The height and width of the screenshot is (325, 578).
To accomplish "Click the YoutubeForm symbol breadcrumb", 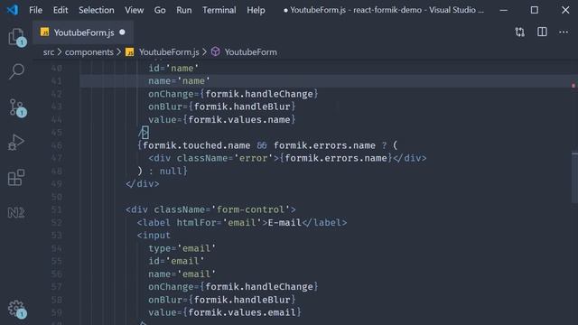I will tap(251, 52).
